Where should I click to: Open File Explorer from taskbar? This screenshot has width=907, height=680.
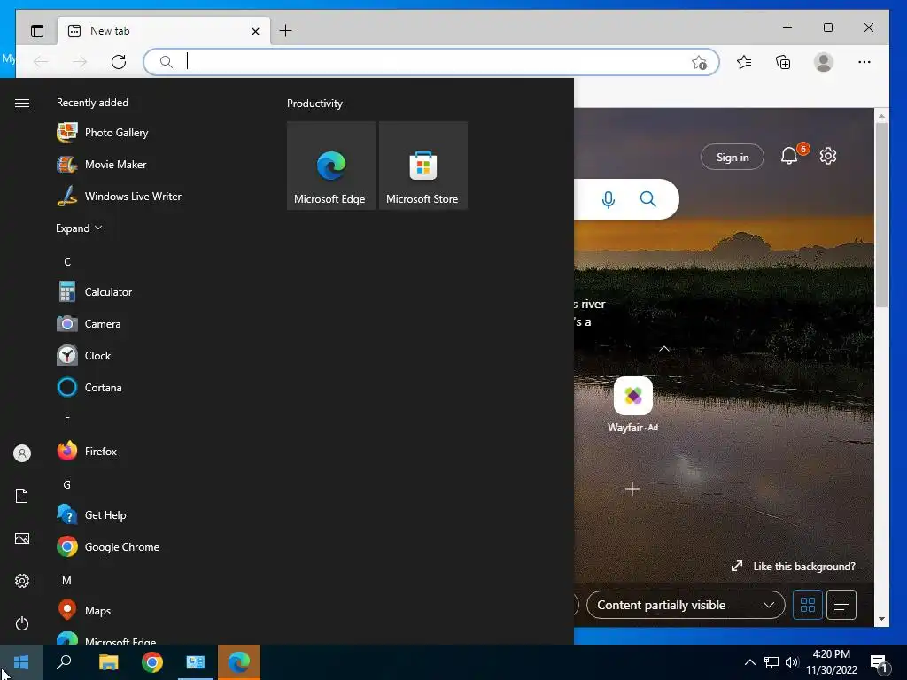(108, 662)
